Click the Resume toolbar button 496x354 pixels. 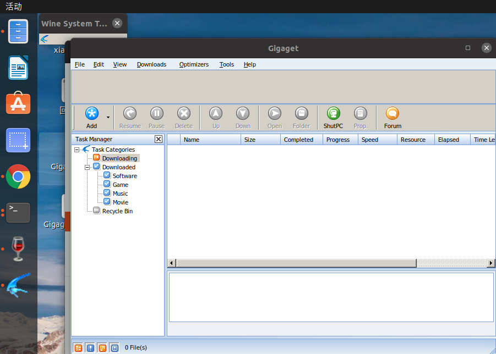click(130, 118)
